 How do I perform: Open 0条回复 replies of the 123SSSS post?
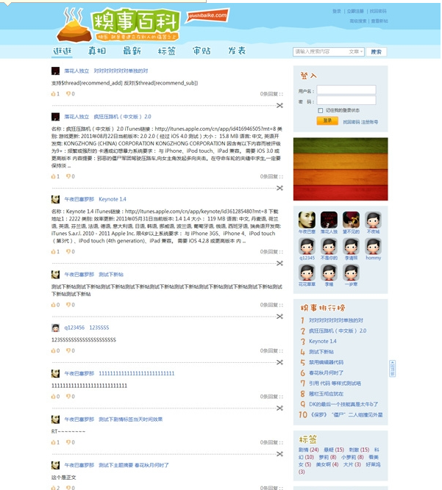click(271, 351)
